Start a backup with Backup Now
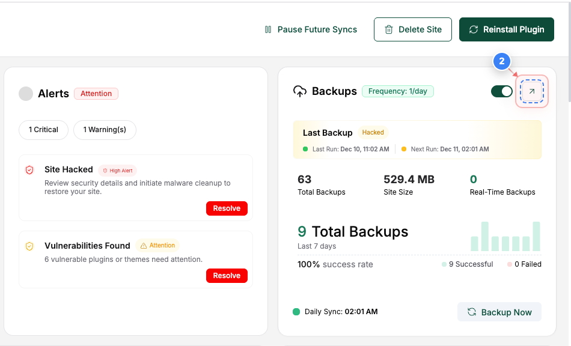Viewport: 571px width, 346px height. [x=499, y=312]
